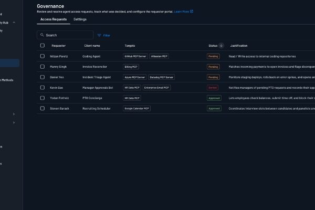Viewport: 315px width, 210px height.
Task: Click the Justification column header
Action: [x=239, y=46]
